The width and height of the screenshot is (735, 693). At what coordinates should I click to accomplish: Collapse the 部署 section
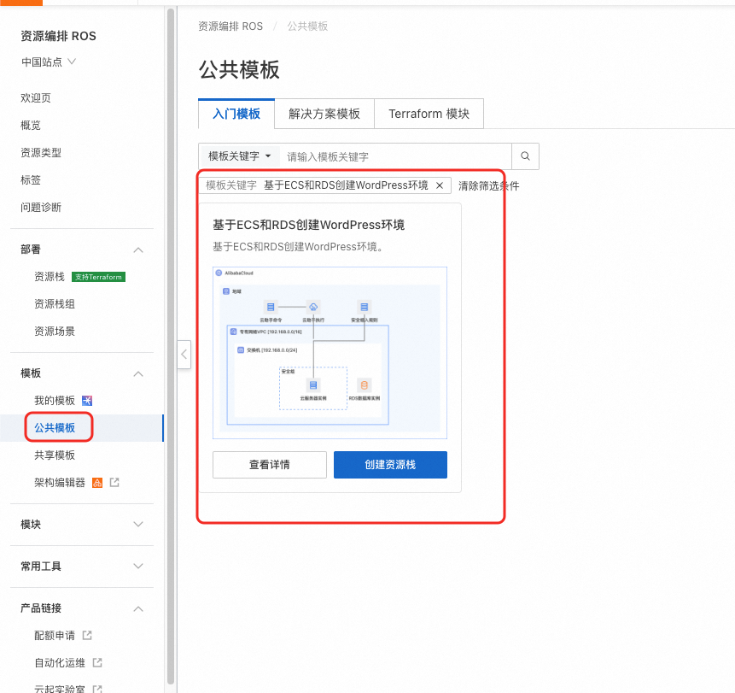tap(138, 250)
